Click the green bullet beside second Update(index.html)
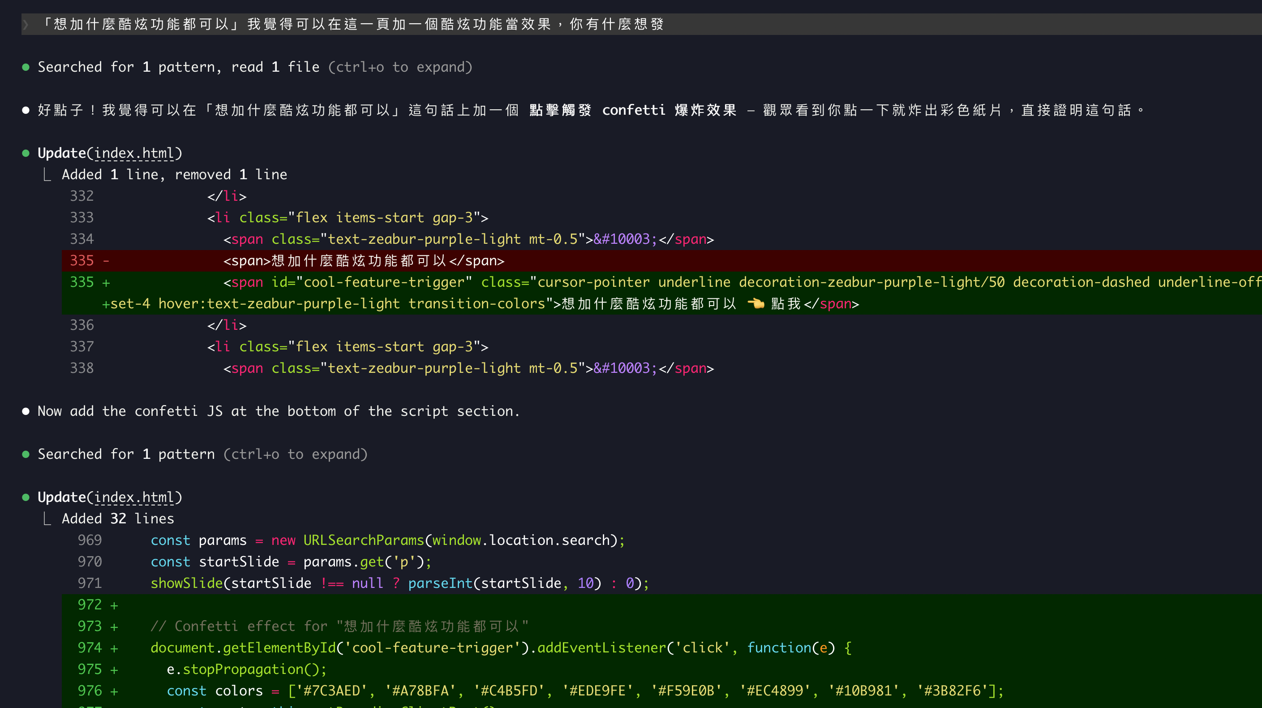 [26, 498]
